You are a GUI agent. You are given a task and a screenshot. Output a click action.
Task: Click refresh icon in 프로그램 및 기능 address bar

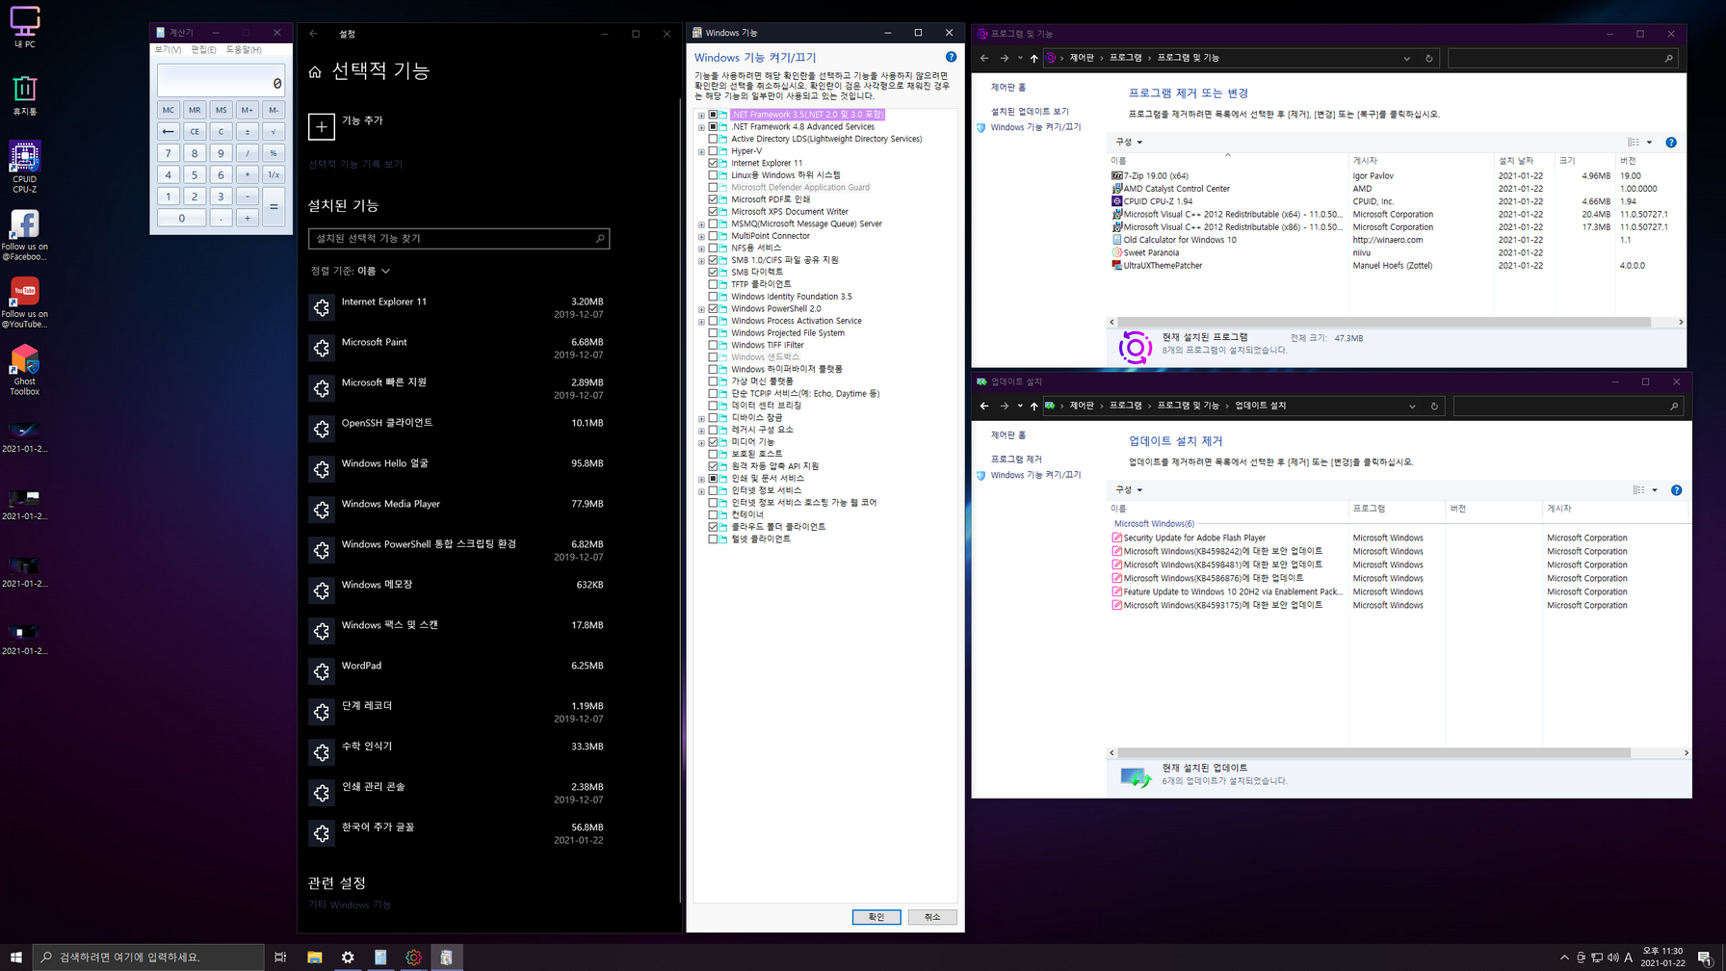[x=1428, y=59]
